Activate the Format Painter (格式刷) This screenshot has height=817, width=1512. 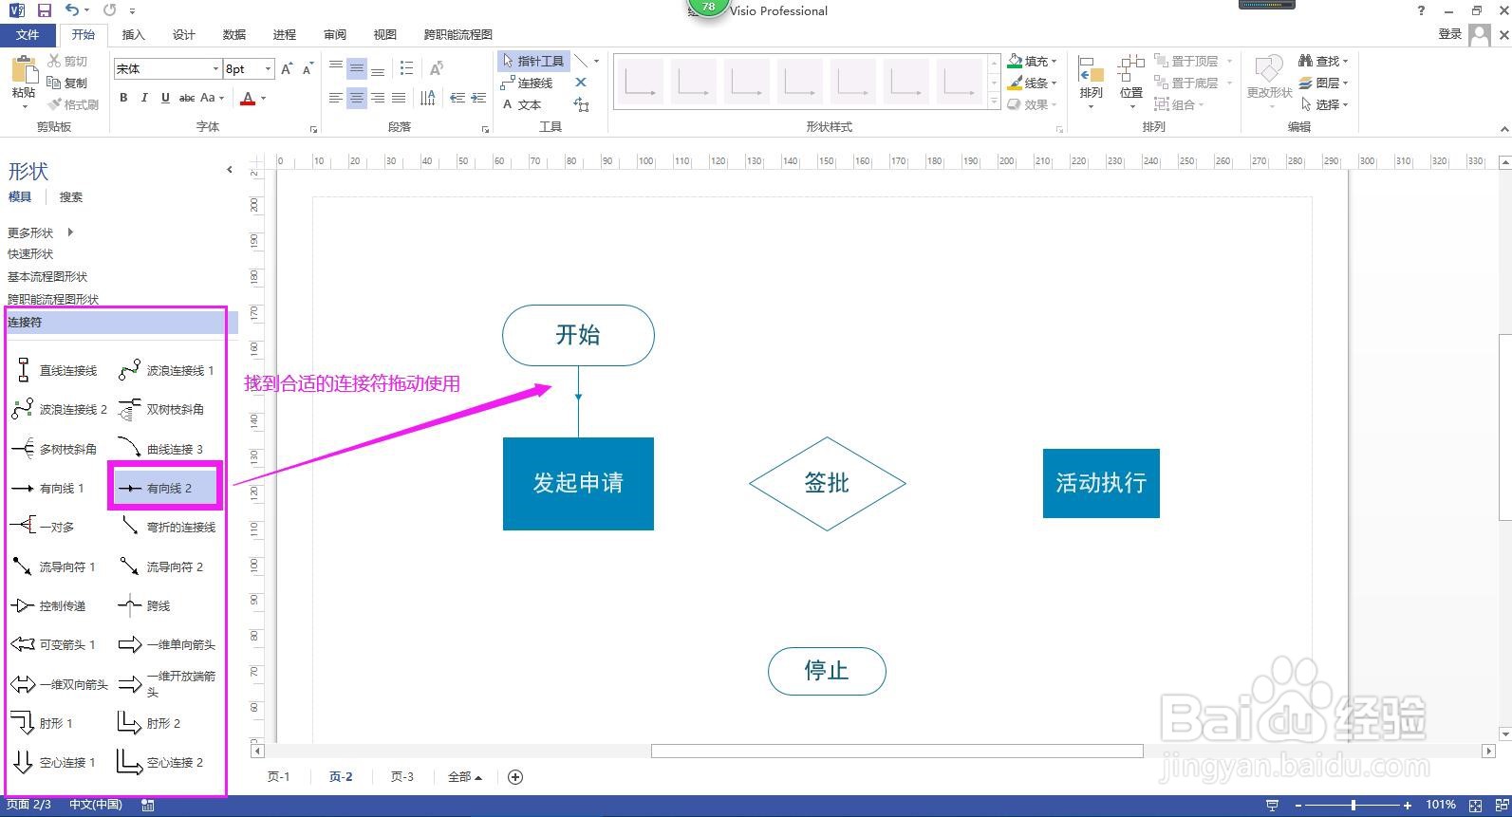point(73,104)
